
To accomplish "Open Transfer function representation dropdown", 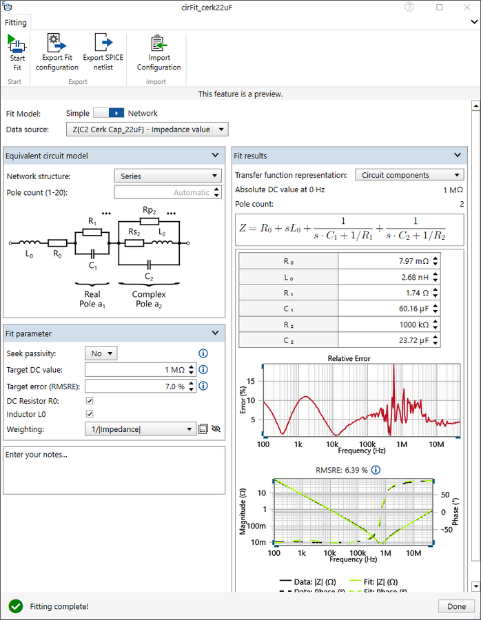I will [409, 175].
